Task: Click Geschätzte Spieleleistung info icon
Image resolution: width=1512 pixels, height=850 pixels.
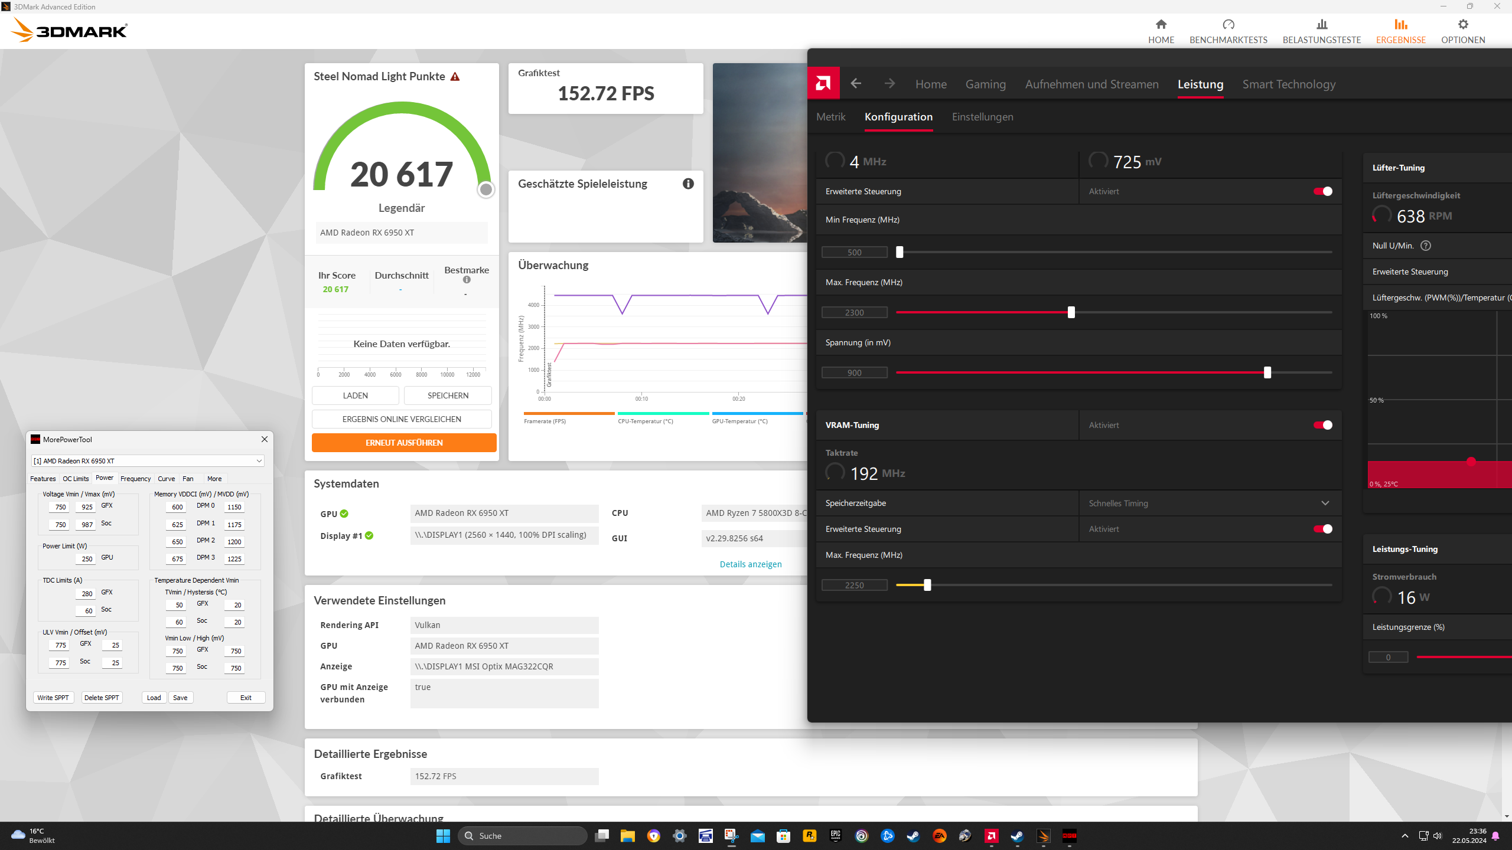Action: (688, 184)
